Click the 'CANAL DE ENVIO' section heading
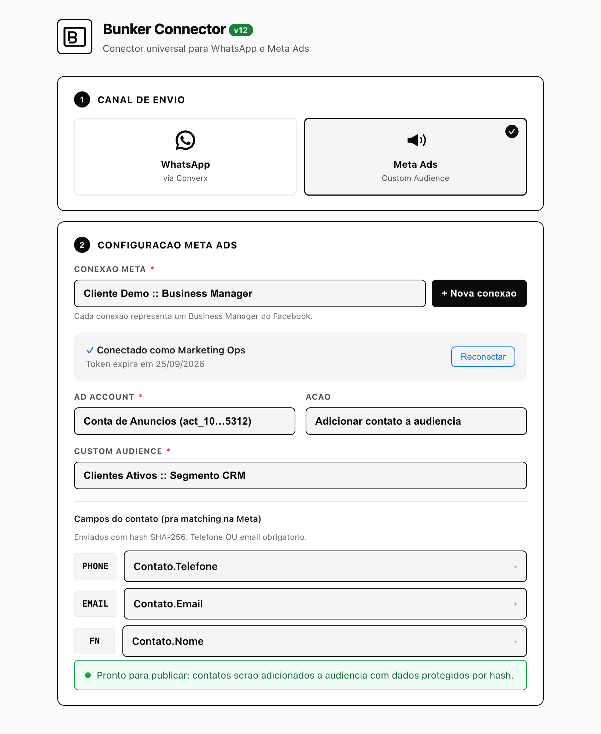 click(141, 100)
